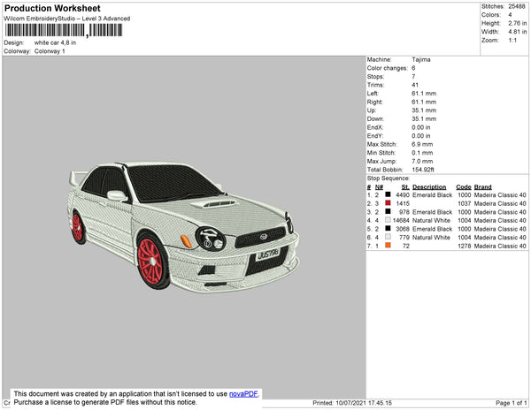The width and height of the screenshot is (531, 410).
Task: Click the St. column header
Action: pos(405,187)
